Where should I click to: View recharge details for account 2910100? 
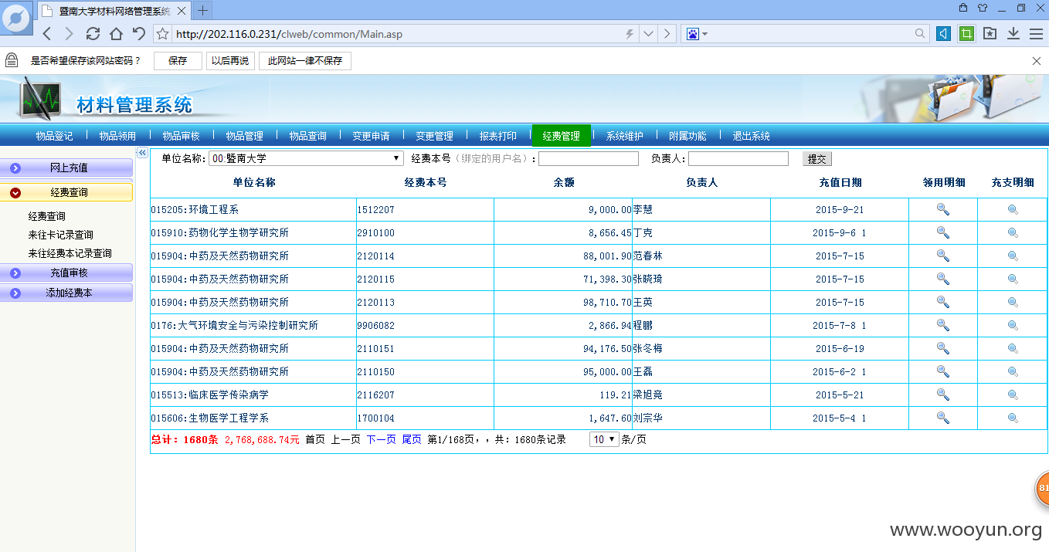coord(1013,232)
